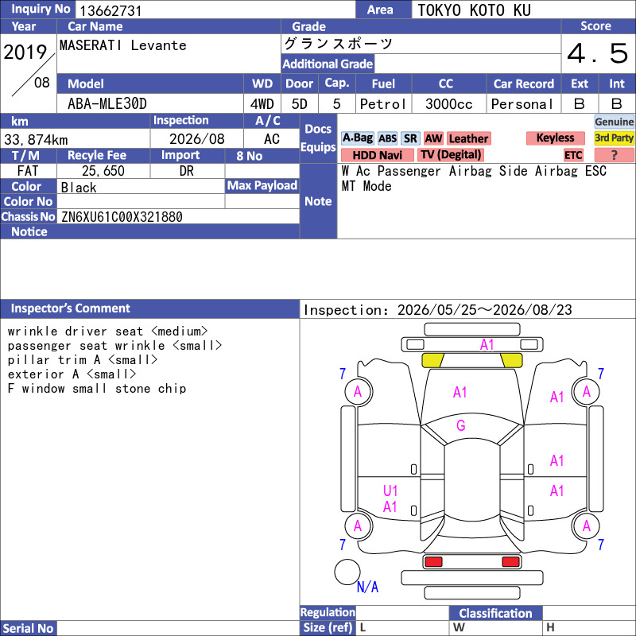The height and width of the screenshot is (636, 636).
Task: Select the Genuine label badge
Action: [614, 122]
